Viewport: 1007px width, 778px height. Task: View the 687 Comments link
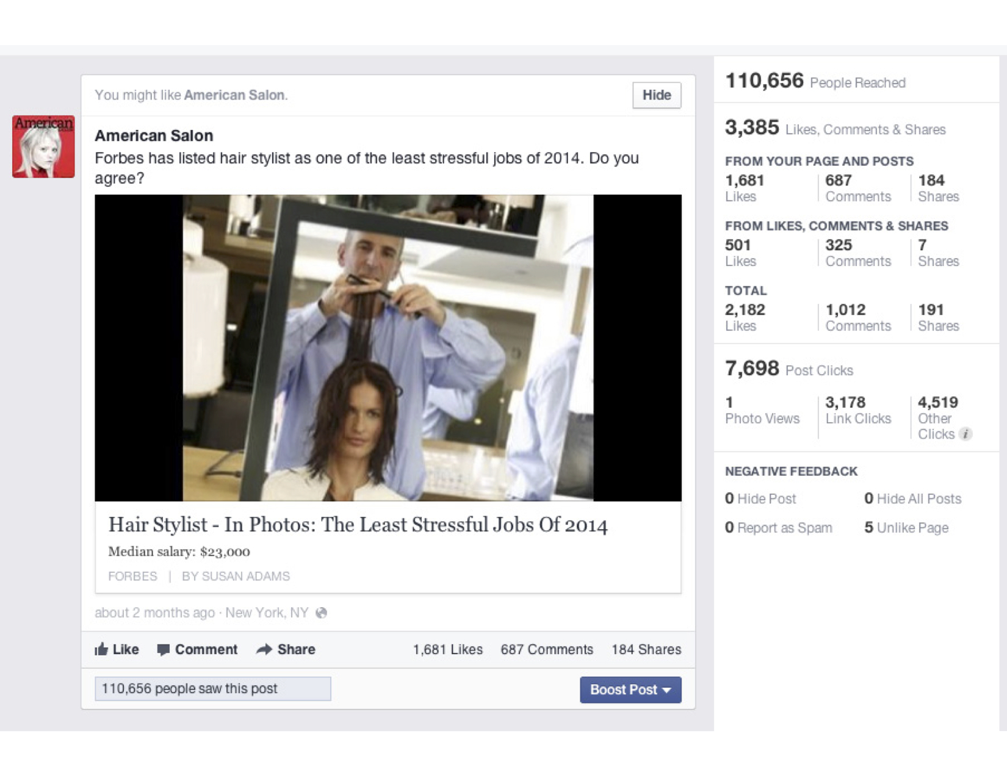[x=547, y=649]
